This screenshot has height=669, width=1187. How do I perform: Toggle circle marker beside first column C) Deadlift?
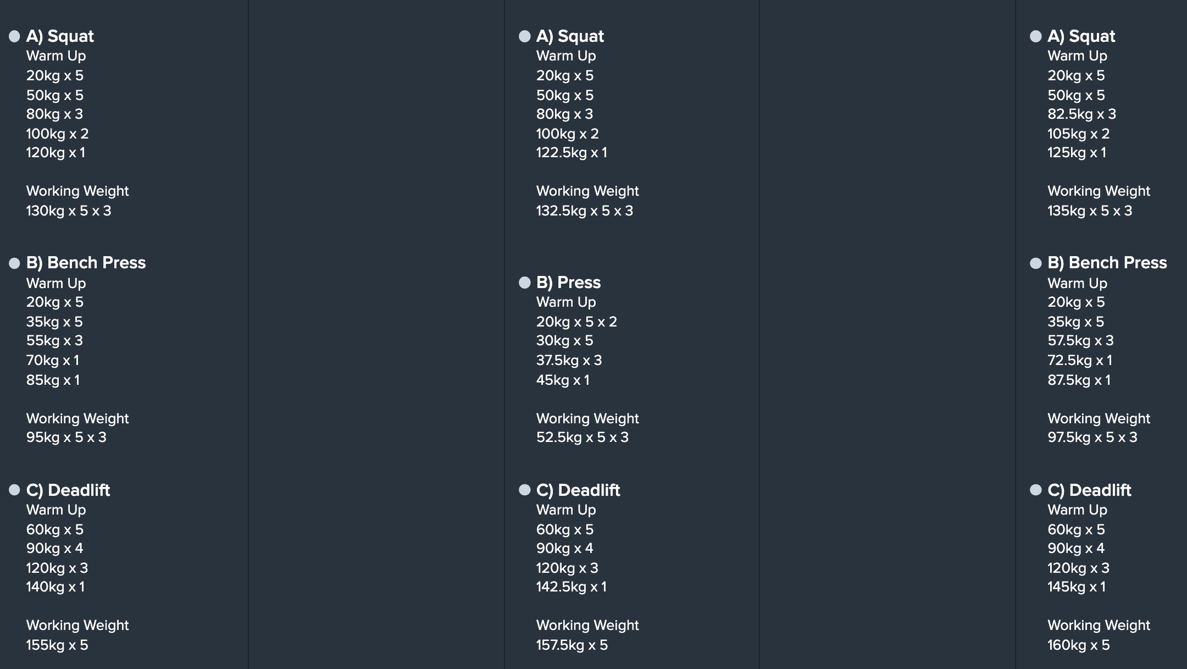[14, 490]
